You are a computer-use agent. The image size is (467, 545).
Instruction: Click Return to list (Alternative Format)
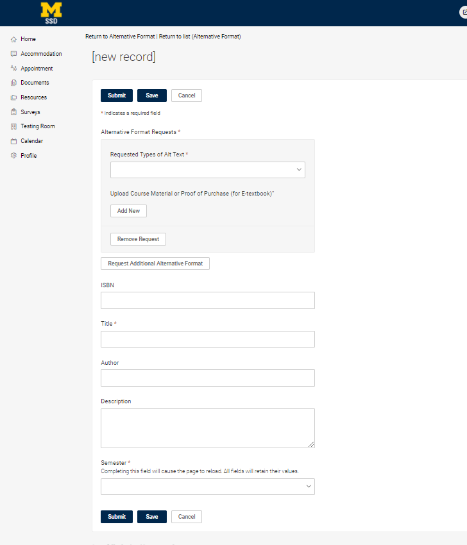200,37
